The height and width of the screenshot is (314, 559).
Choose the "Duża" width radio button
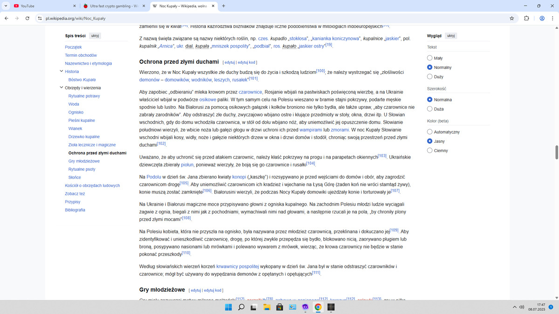429,109
